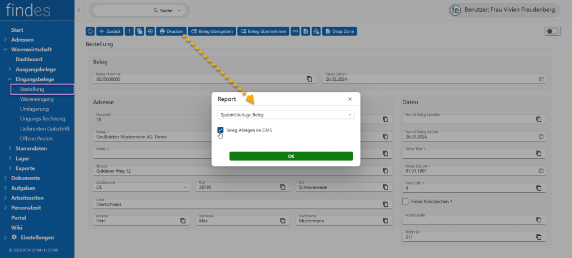Viewport: 572px width, 258px height.
Task: Click the chain link toolbar icon
Action: [295, 31]
